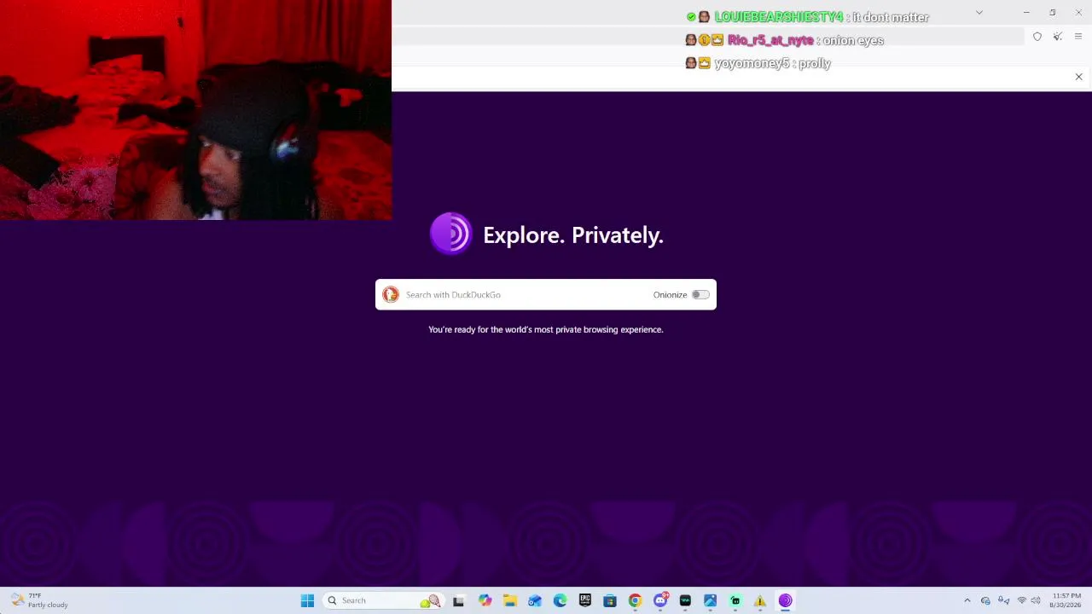Click the DuckDuckGo logo in search box
This screenshot has height=614, width=1092.
tap(391, 295)
